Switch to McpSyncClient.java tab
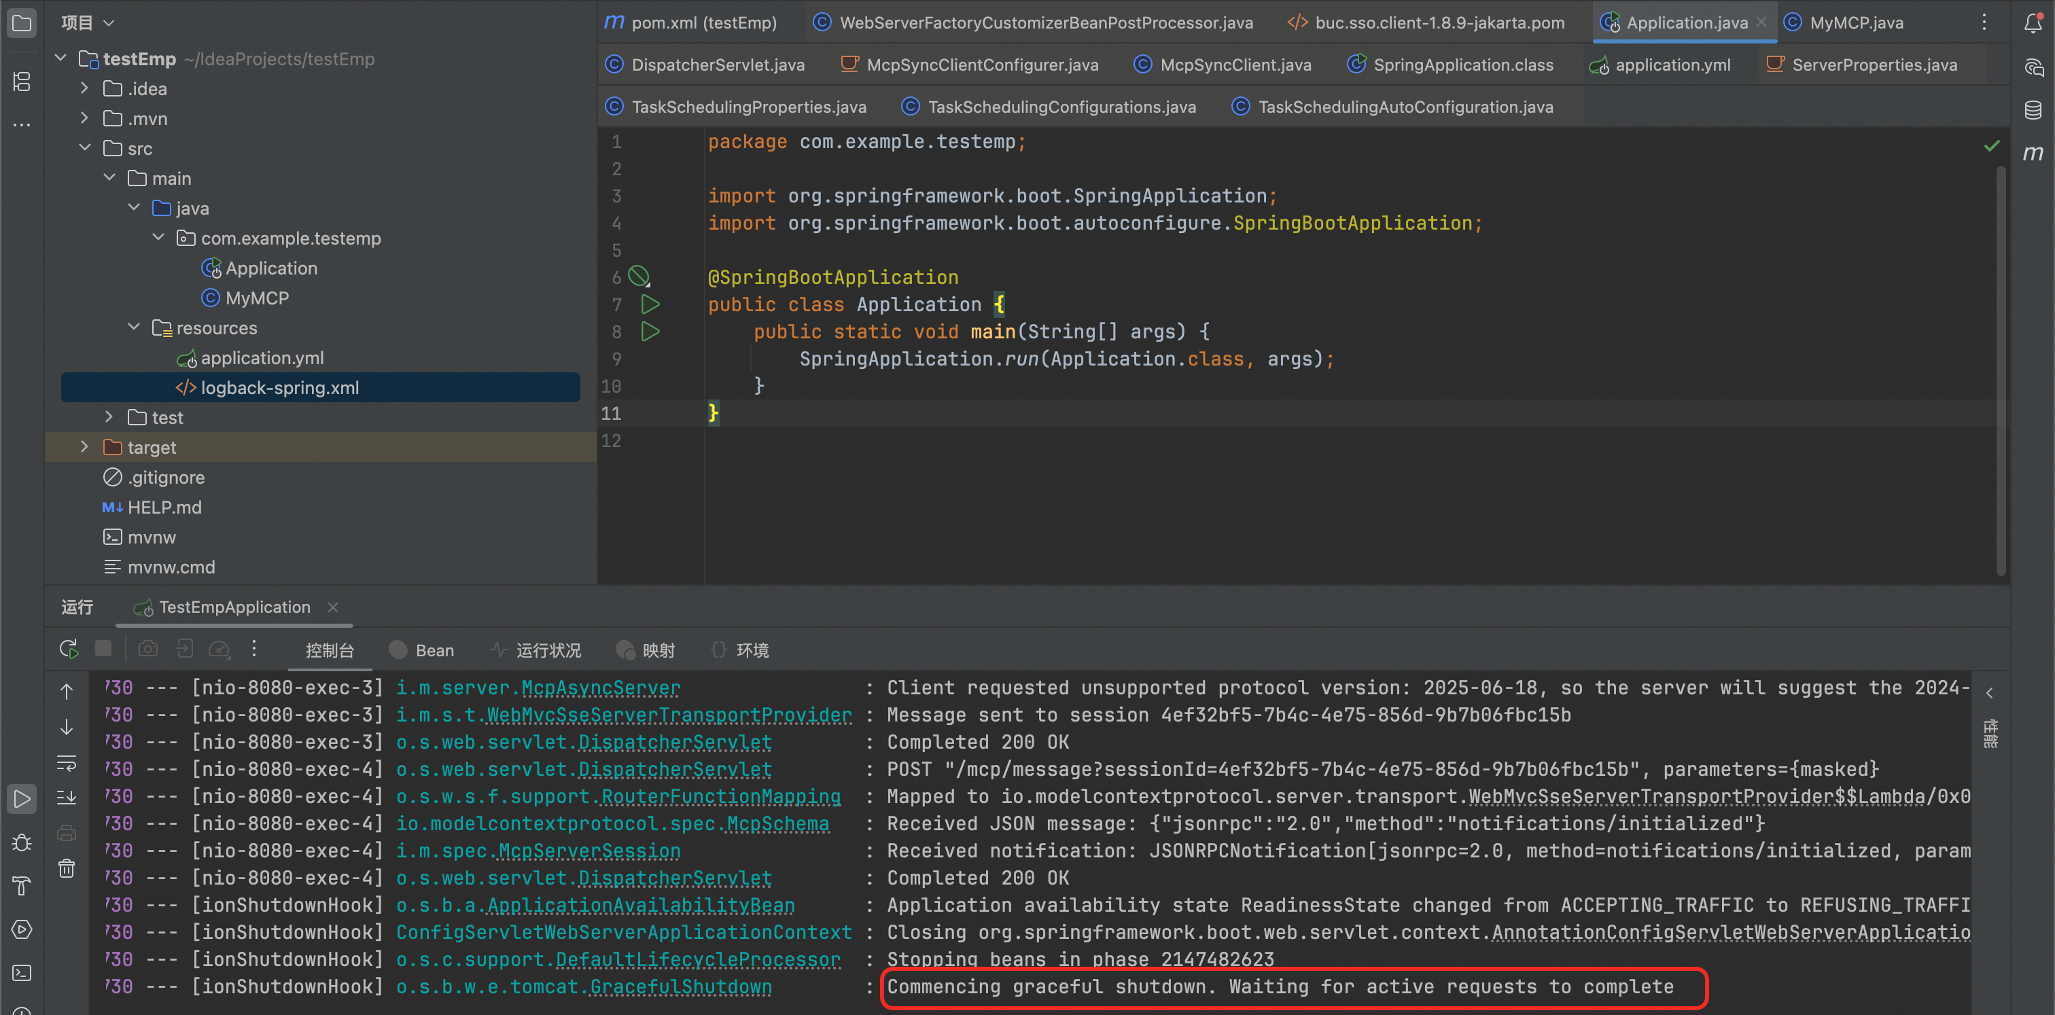This screenshot has width=2055, height=1015. click(1223, 65)
